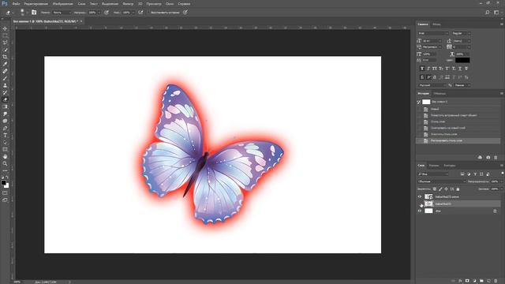
Task: Select the Magic Wand tool
Action: (x=5, y=50)
